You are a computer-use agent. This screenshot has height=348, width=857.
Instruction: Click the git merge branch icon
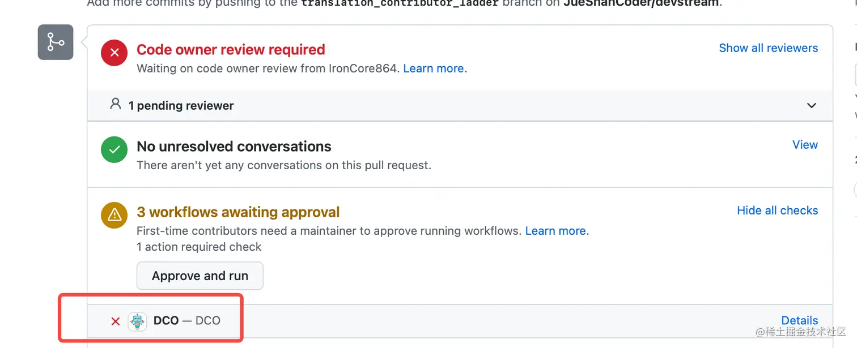click(56, 42)
